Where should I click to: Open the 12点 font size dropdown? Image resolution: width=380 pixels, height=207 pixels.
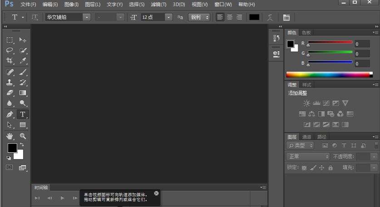[169, 17]
